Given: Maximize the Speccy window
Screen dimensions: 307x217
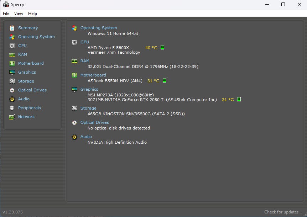Looking at the screenshot, I should [283, 4].
